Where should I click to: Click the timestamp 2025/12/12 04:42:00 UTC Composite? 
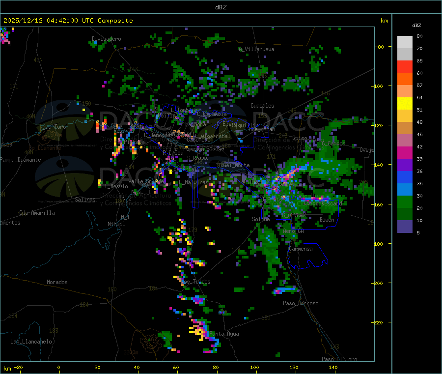pyautogui.click(x=68, y=21)
